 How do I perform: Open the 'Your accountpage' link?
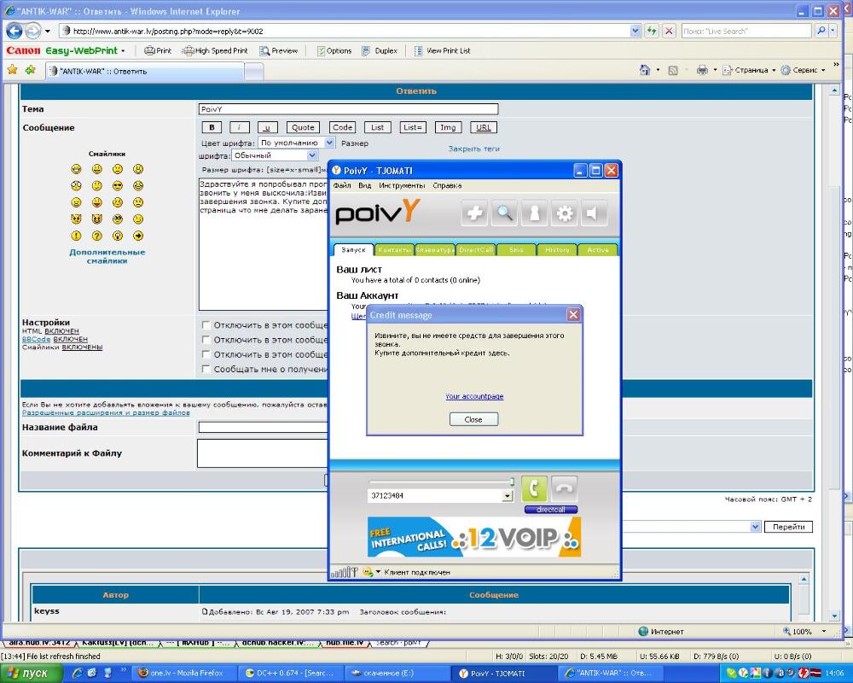tap(474, 396)
